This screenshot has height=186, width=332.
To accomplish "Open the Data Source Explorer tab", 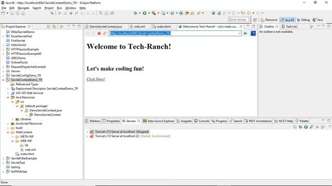I will click(x=158, y=121).
